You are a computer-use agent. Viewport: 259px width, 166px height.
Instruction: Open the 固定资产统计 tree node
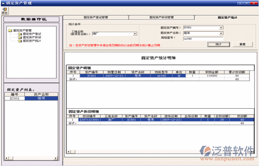click(32, 41)
